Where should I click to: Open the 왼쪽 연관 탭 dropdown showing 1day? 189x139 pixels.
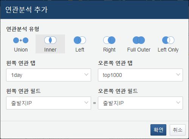[48, 75]
